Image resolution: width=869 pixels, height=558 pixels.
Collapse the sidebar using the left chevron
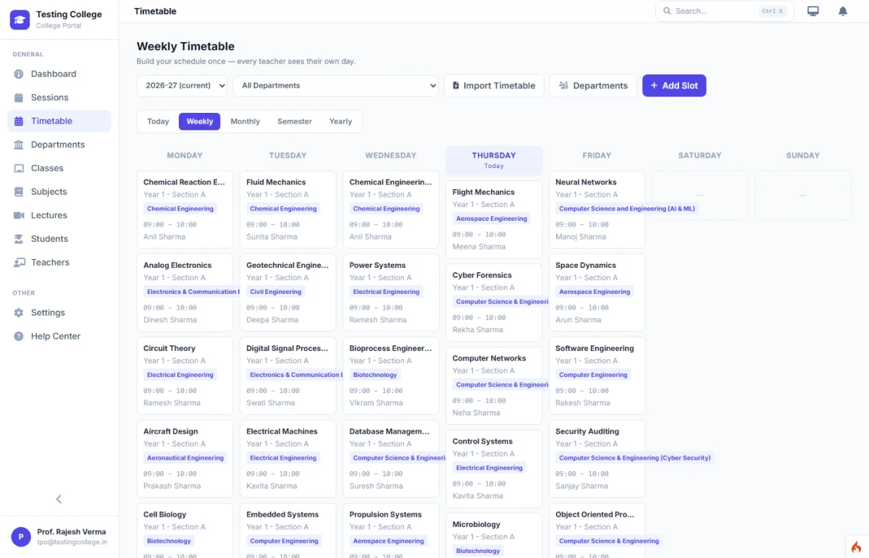[x=59, y=499]
